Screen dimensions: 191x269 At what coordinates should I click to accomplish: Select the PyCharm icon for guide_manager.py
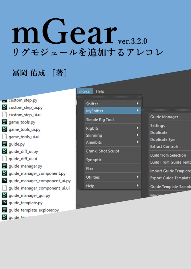[4, 166]
